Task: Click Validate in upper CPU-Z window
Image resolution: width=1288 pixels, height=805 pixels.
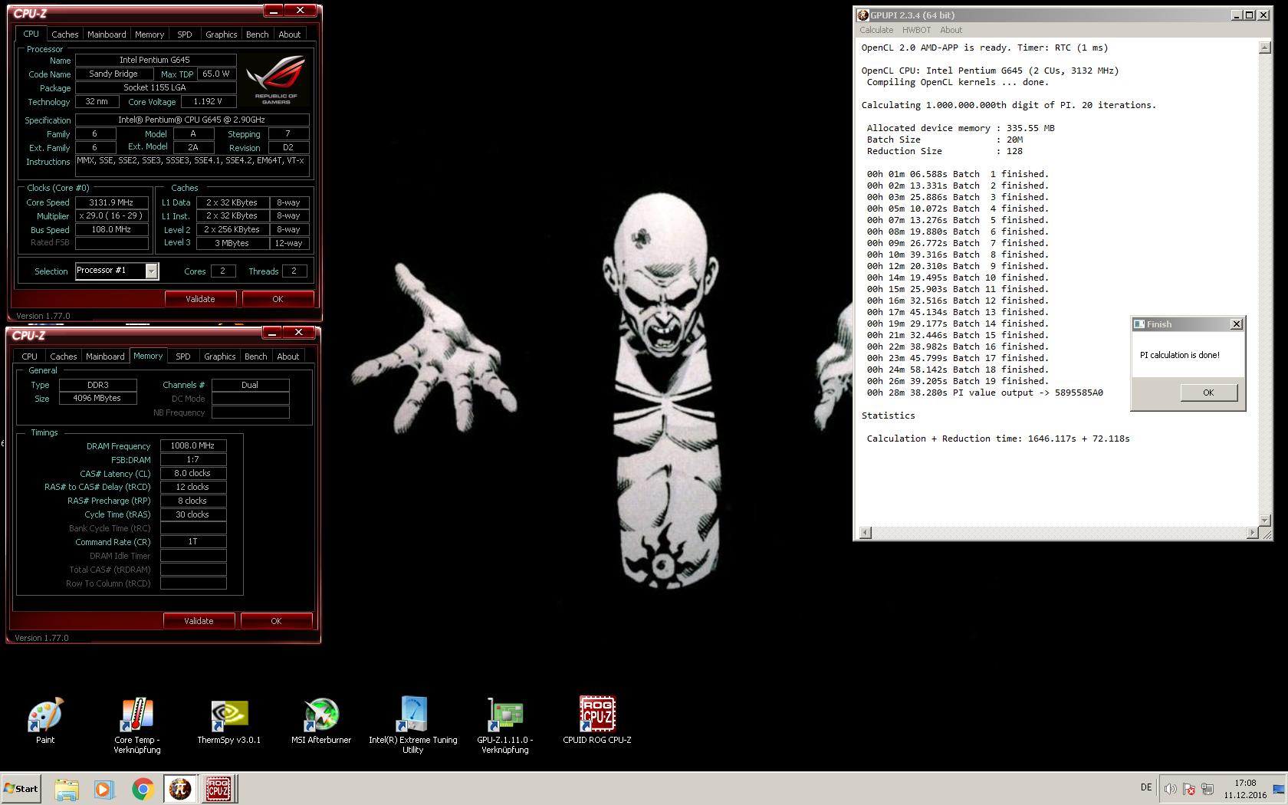Action: (x=200, y=299)
